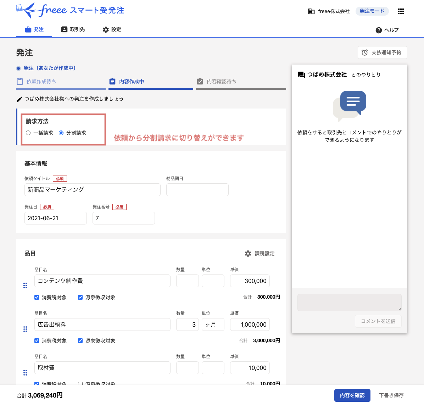
Task: Uncheck 消費税対象 for コンテンツ制作費
Action: [x=37, y=297]
